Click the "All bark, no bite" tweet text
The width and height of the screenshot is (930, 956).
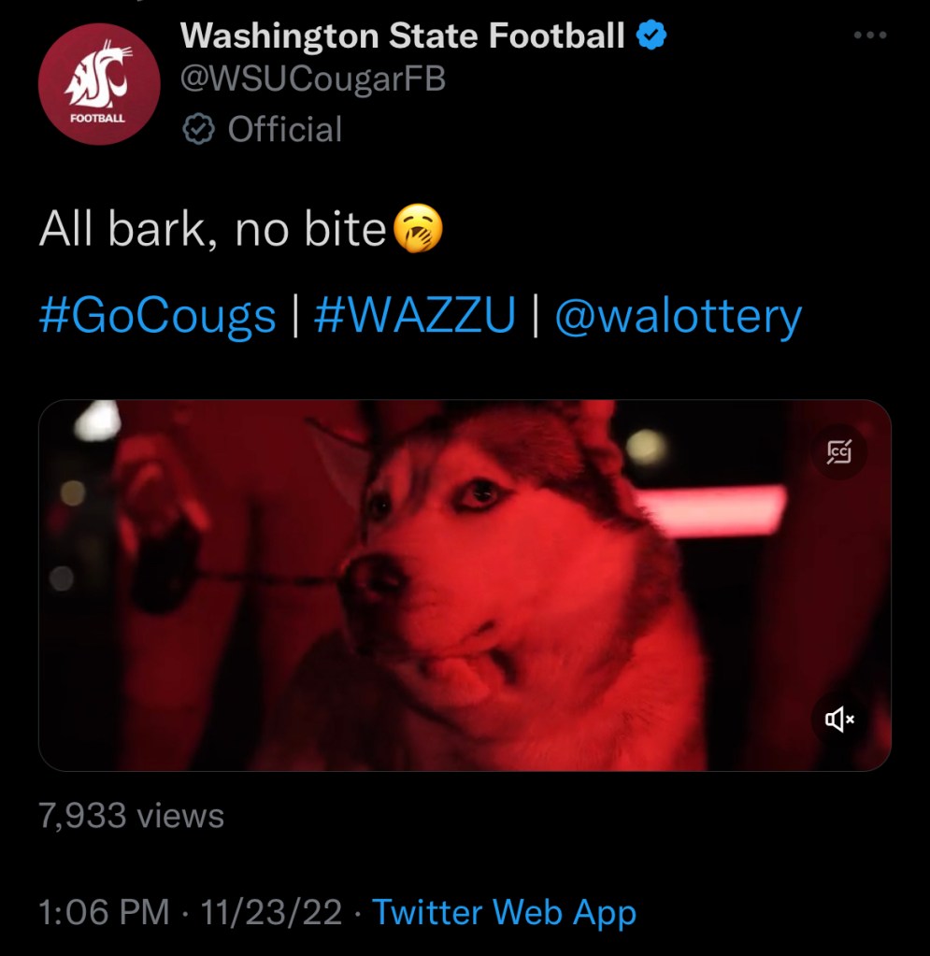tap(212, 230)
